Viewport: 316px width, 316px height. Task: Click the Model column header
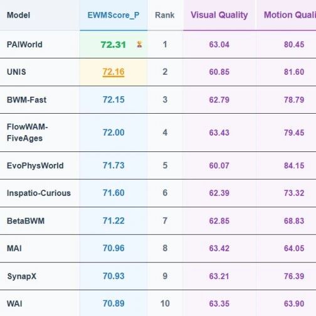coord(18,15)
